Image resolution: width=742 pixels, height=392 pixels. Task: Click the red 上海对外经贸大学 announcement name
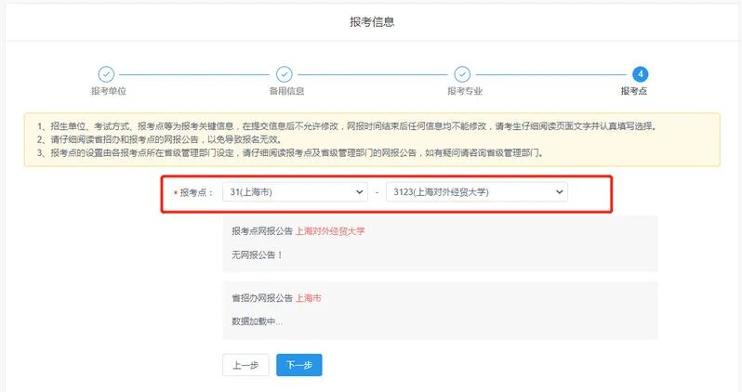(x=330, y=231)
